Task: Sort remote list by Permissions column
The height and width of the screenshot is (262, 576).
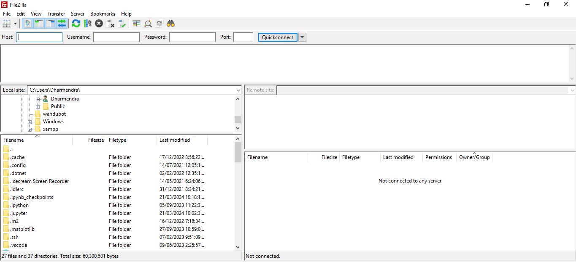Action: click(439, 157)
